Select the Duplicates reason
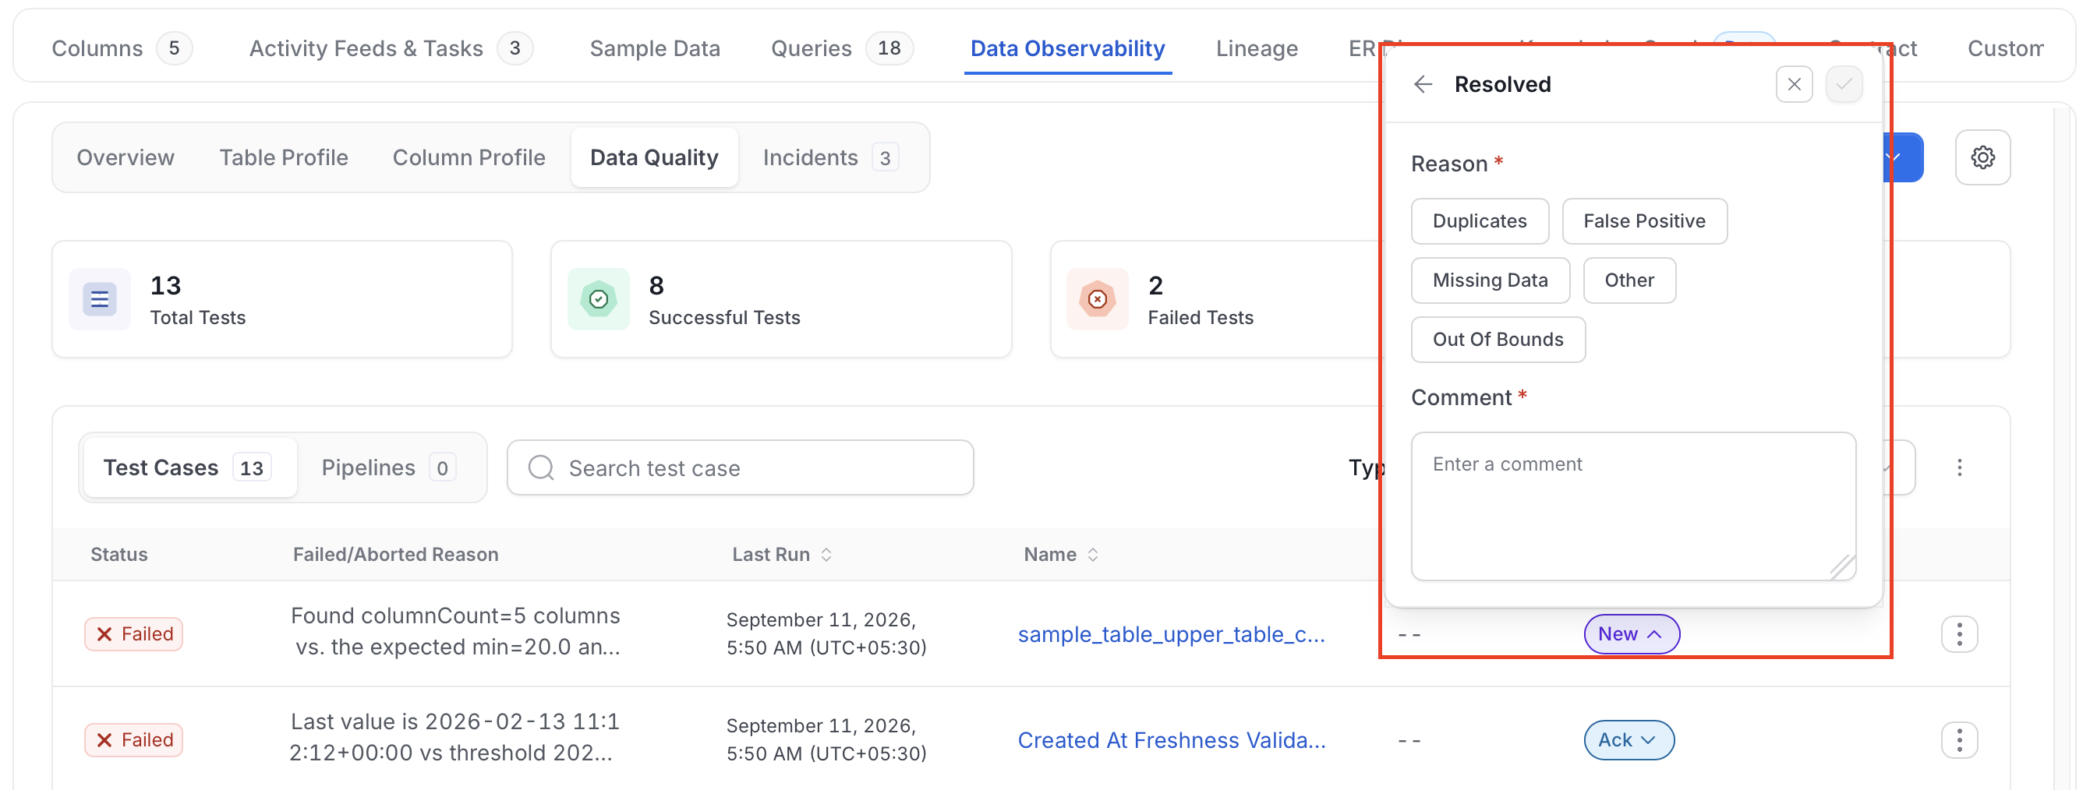 (1479, 220)
